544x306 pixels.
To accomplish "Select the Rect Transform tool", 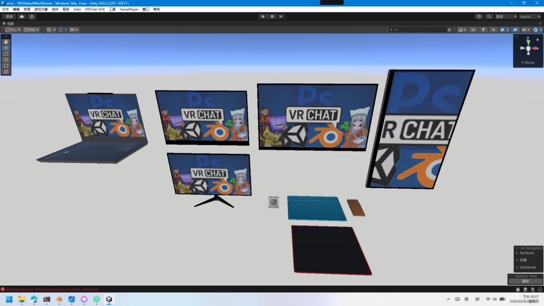I will 6,65.
